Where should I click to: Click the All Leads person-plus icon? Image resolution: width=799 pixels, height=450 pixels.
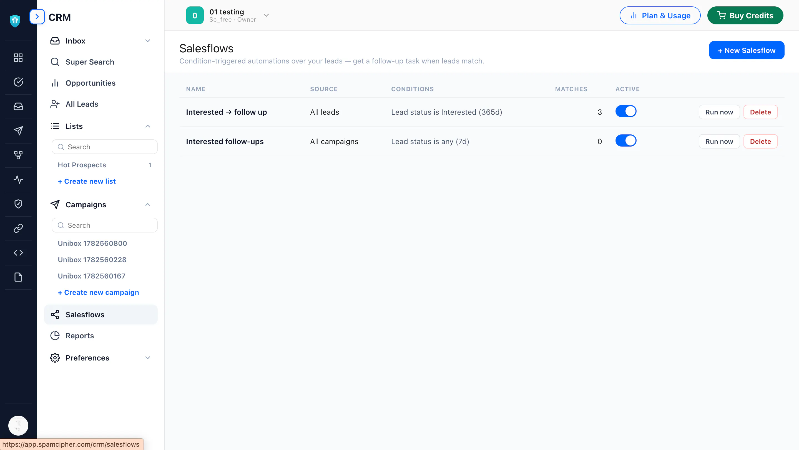click(x=55, y=104)
